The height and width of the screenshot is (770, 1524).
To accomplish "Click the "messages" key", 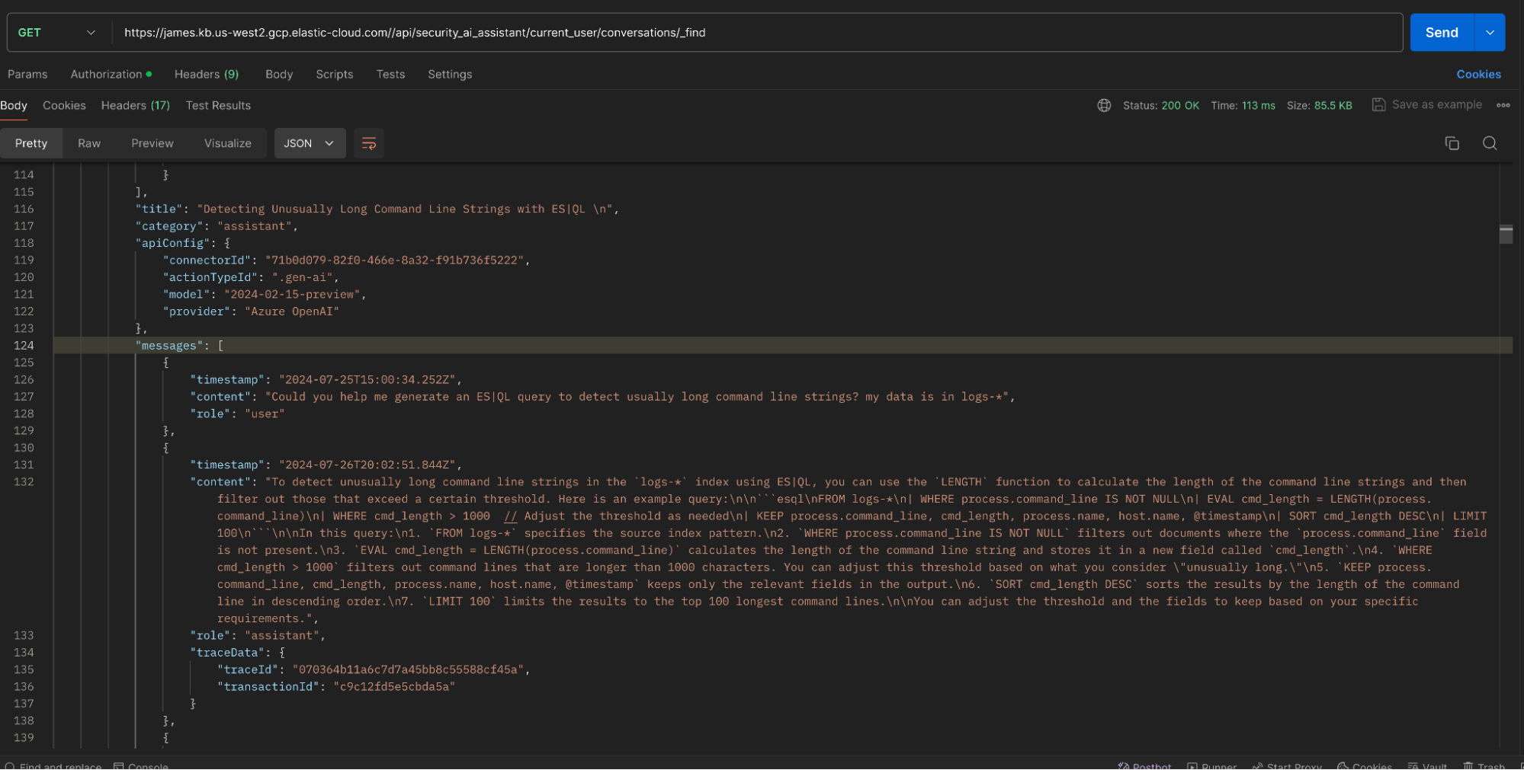I will coord(169,346).
